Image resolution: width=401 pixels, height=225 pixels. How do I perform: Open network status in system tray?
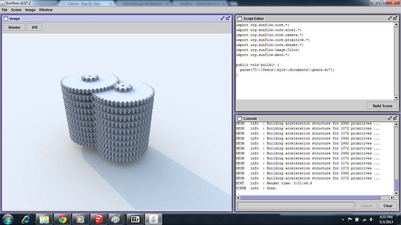[364, 219]
